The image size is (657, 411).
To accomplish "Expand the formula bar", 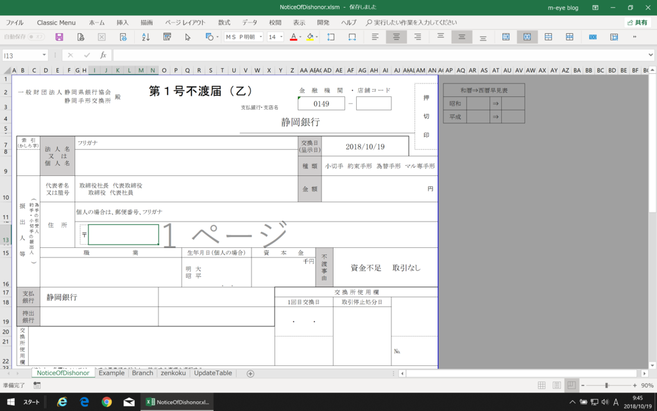I will click(651, 55).
